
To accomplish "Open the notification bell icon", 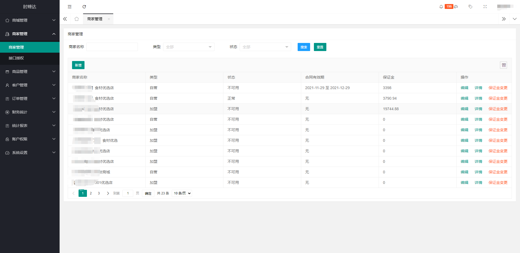I will click(441, 7).
